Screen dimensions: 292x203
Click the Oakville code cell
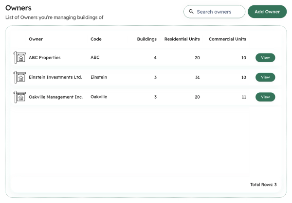click(99, 97)
